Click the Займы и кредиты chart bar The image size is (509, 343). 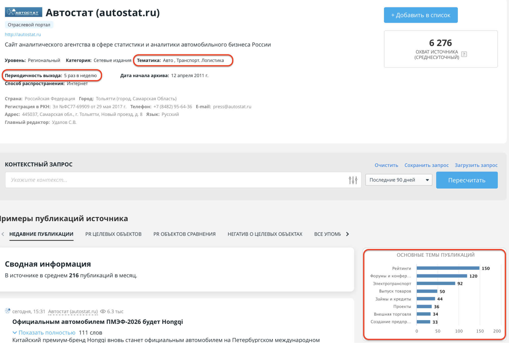pos(426,299)
